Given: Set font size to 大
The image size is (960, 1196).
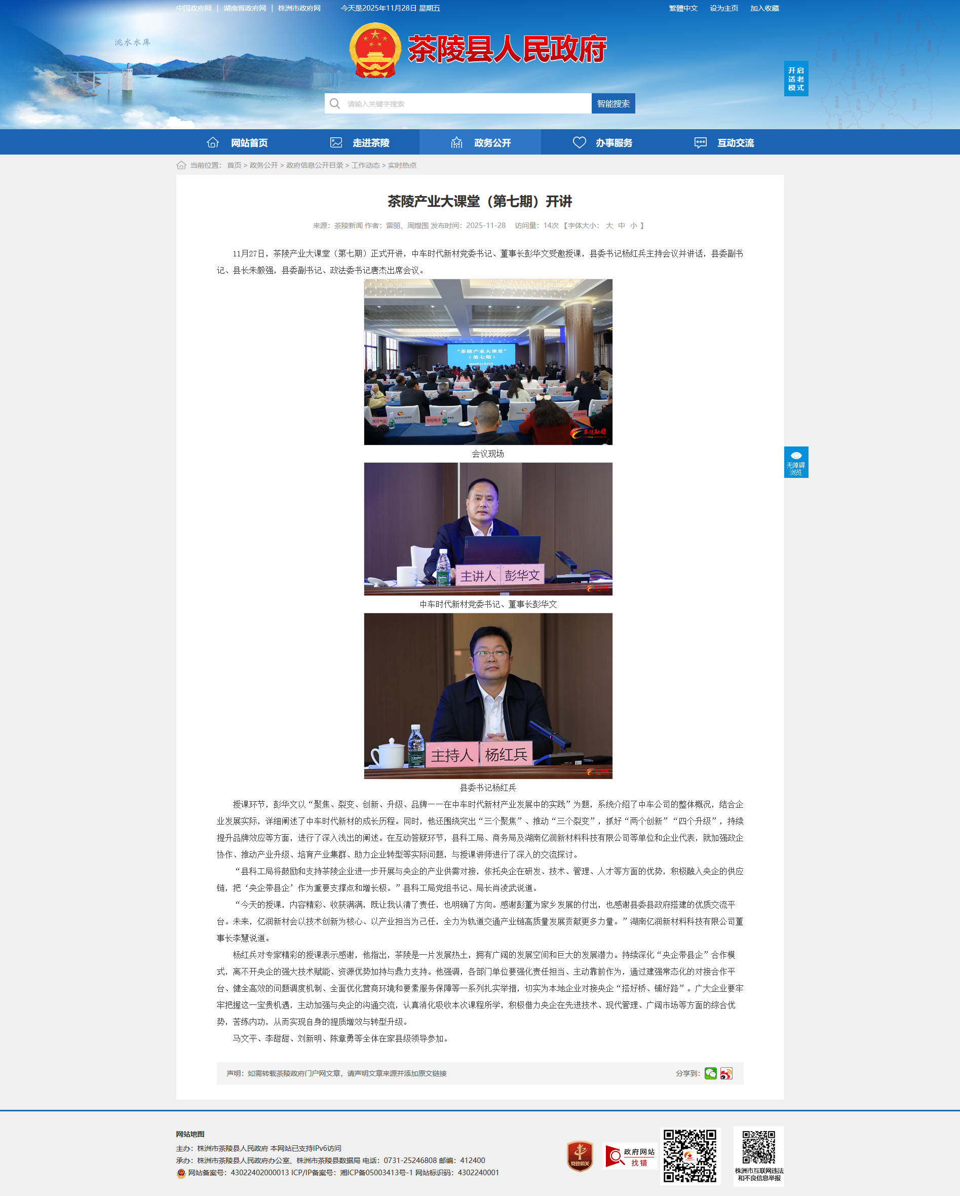Looking at the screenshot, I should click(x=609, y=226).
